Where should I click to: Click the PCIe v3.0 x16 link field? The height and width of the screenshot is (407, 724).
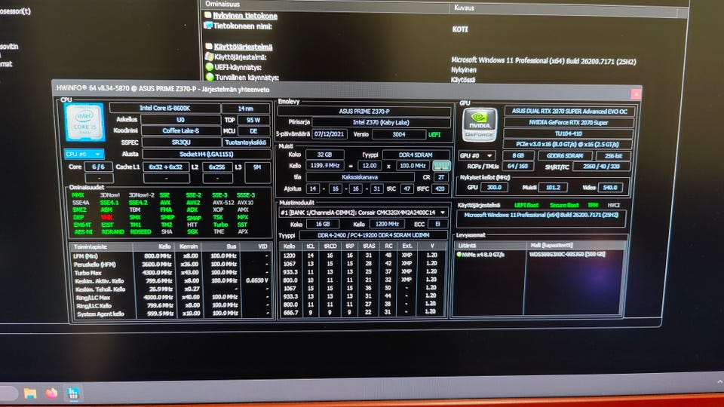click(x=567, y=145)
